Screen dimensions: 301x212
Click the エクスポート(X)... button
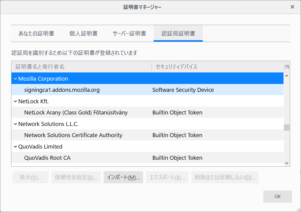(167, 177)
